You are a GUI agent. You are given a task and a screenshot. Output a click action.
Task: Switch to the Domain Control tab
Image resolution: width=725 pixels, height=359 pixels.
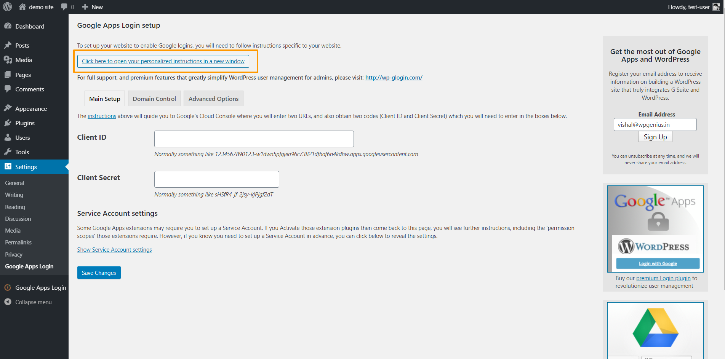click(154, 99)
